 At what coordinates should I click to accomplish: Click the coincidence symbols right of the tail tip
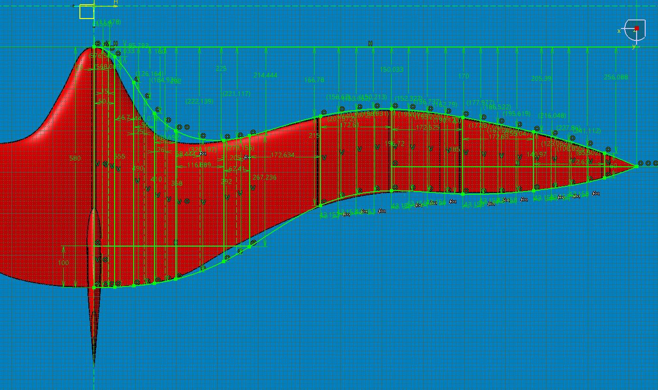pos(648,163)
